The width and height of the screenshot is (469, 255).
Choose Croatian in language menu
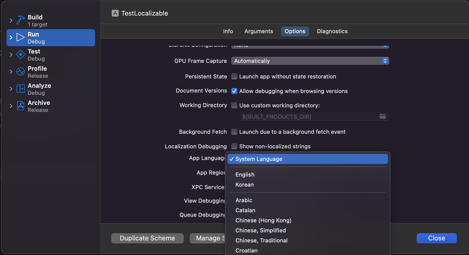(307, 250)
